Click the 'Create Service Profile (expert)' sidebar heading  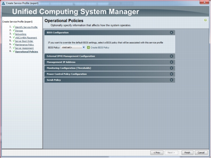tap(18, 22)
